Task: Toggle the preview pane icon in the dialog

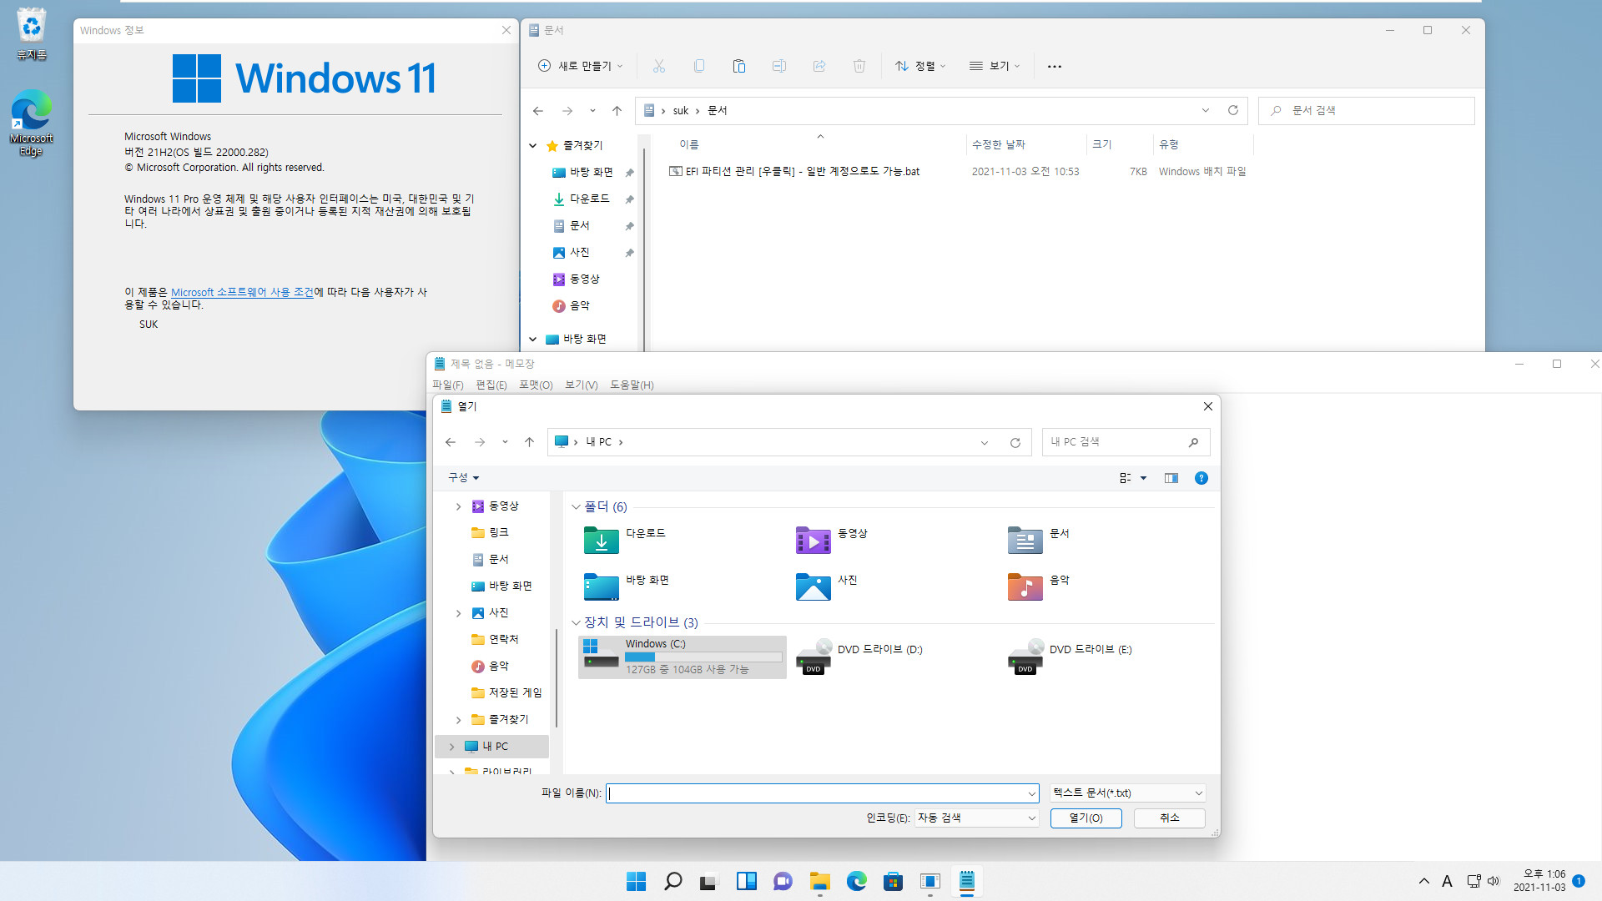Action: click(1171, 478)
